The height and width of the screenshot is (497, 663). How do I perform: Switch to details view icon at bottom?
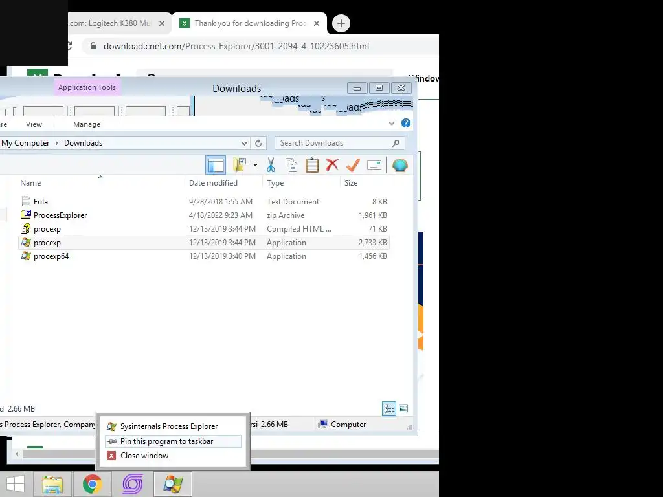tap(389, 409)
